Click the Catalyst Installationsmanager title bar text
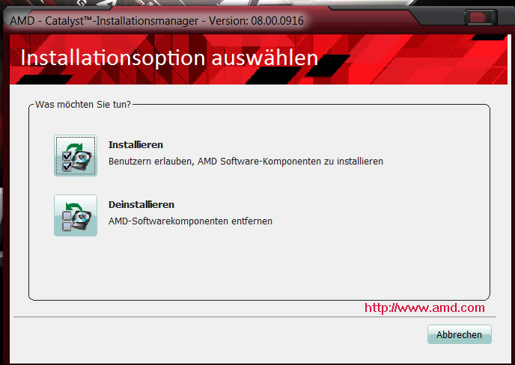The height and width of the screenshot is (365, 515). (x=156, y=21)
